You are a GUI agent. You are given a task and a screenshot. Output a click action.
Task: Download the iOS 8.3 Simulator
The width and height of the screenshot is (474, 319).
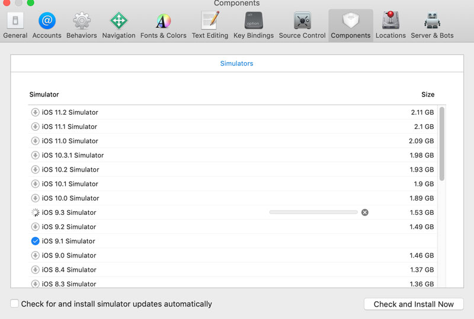click(35, 283)
